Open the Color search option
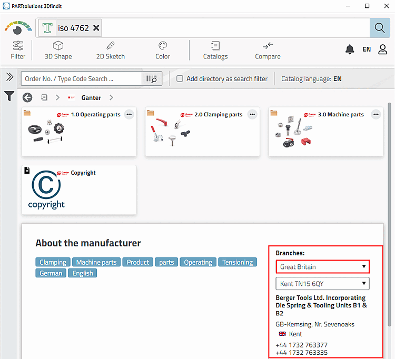The image size is (395, 359). 163,50
